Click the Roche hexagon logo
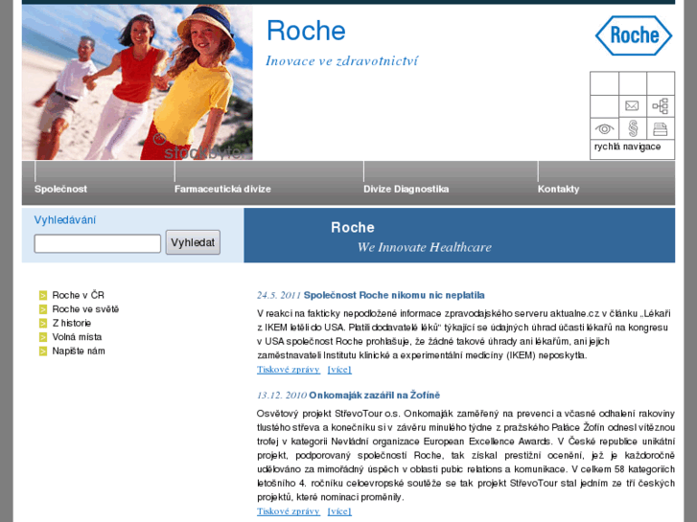Image resolution: width=697 pixels, height=522 pixels. coord(634,35)
